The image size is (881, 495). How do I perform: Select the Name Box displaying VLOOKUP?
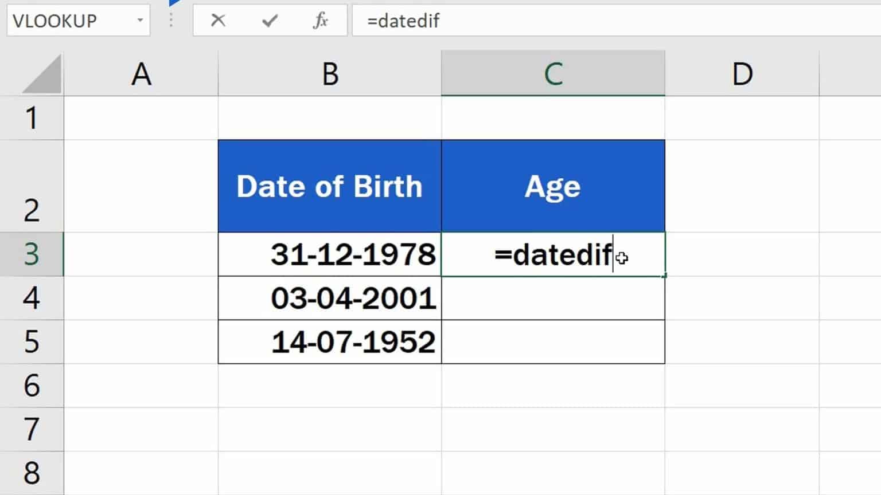(69, 20)
